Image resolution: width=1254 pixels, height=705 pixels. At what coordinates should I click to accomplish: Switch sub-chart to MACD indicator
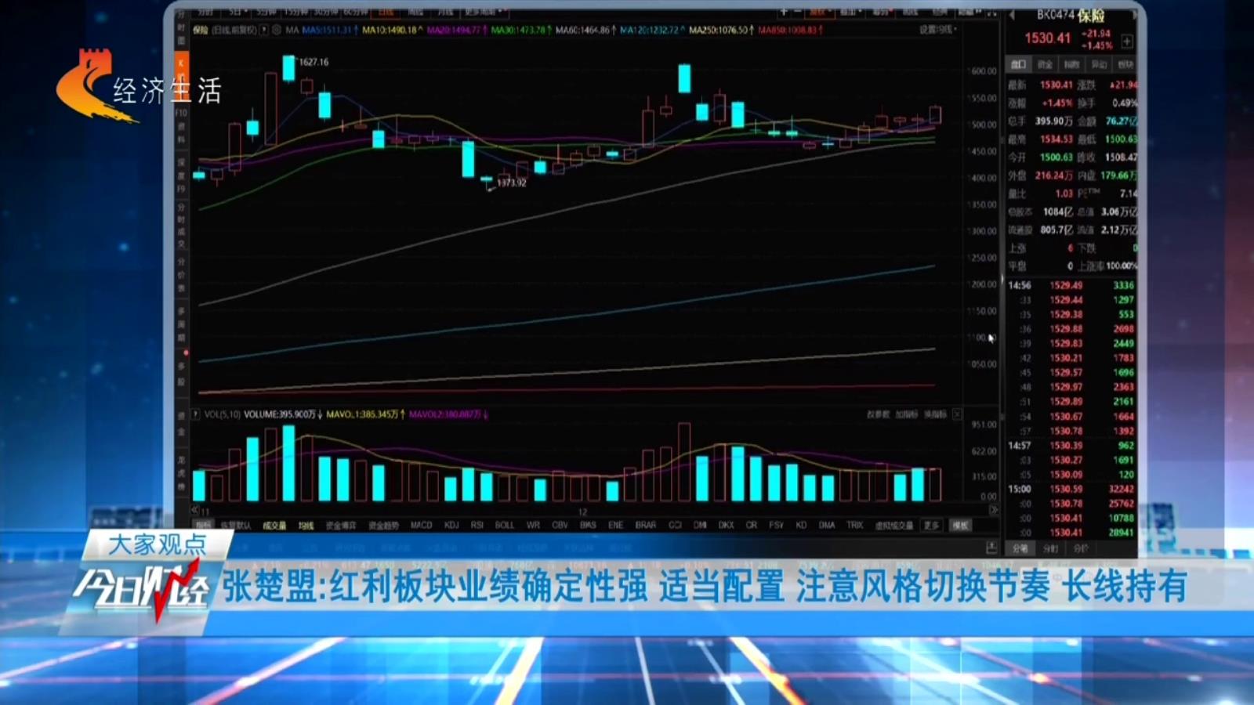[x=421, y=526]
